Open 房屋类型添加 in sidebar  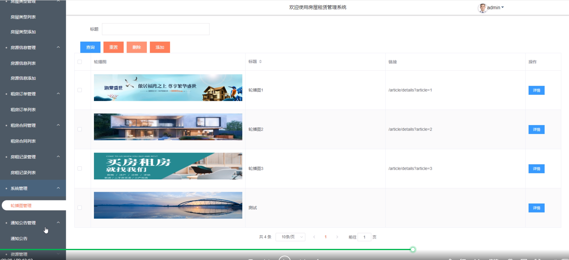coord(23,32)
